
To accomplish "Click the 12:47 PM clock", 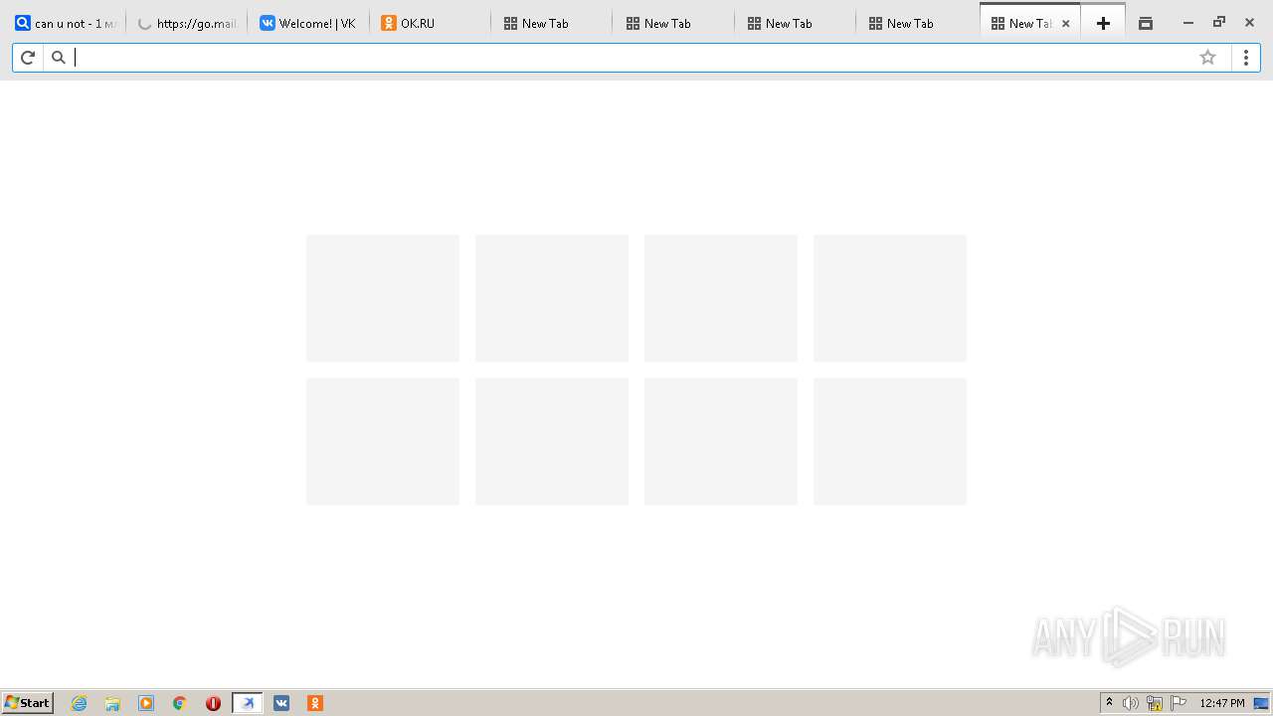I will tap(1222, 703).
